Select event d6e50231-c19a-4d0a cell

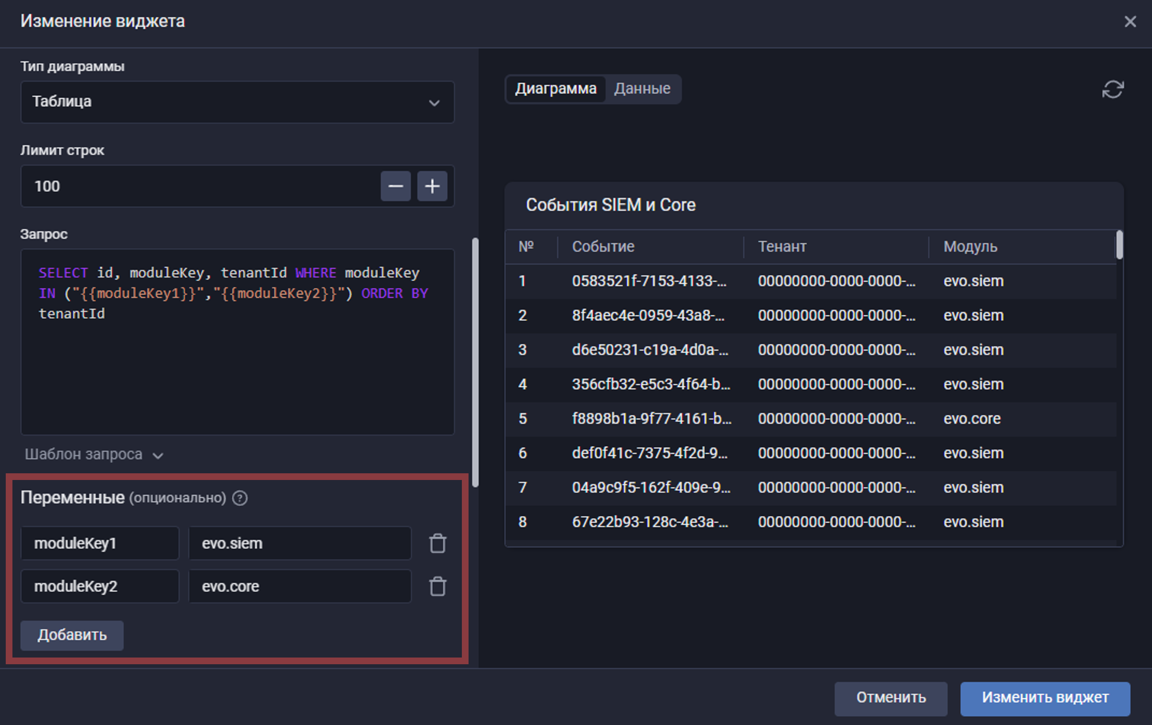pyautogui.click(x=650, y=350)
